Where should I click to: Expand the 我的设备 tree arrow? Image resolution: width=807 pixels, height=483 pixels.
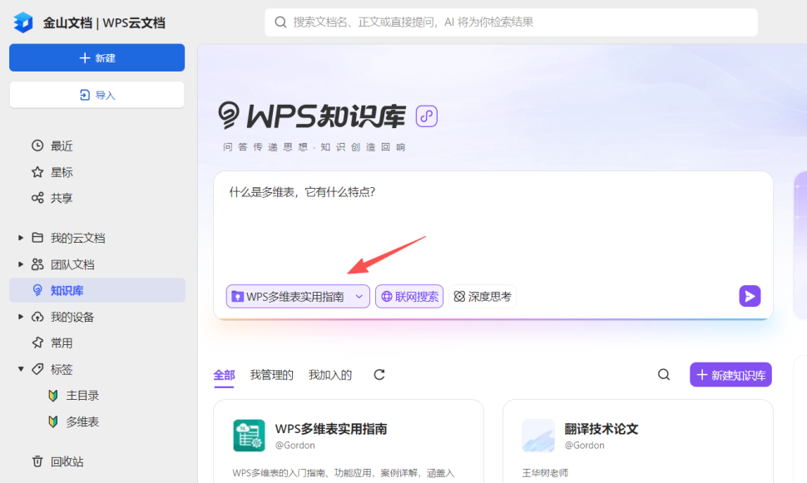tap(21, 317)
